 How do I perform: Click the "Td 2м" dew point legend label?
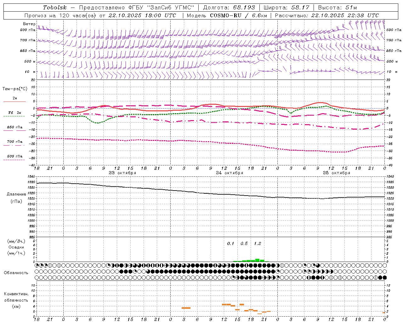tap(14, 113)
